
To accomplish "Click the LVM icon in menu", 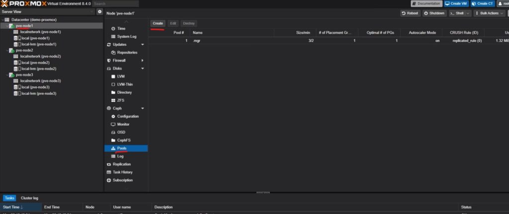I will point(113,76).
